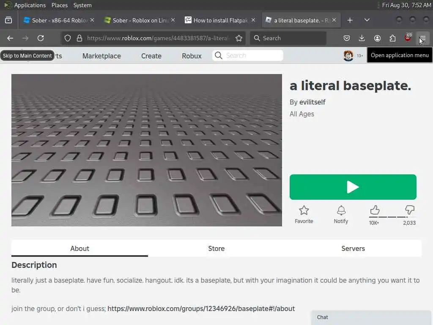Click the Notify bell icon

341,211
